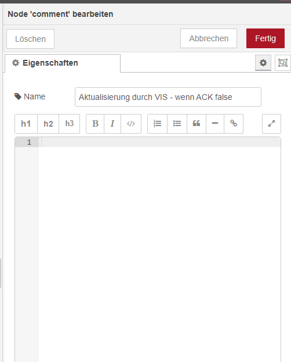Click the Löschen button
Screen dimensions: 291x362
point(30,39)
